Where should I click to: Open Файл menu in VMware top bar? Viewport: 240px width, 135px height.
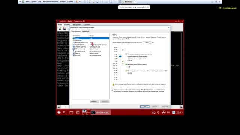27,1
